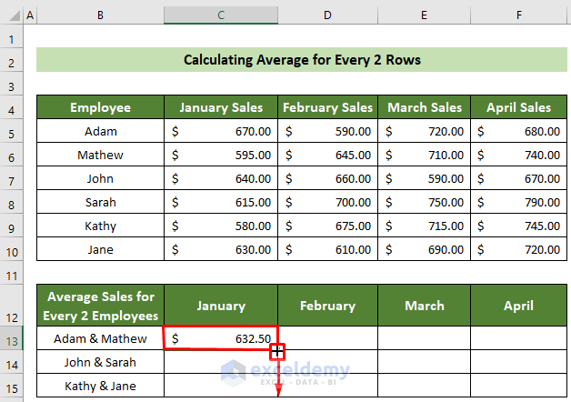Select column F header
Screen dimensions: 571x402
[519, 16]
